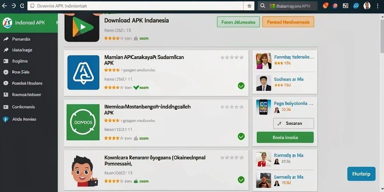
Task: Bookmark the page with the star icon
Action: [x=249, y=6]
